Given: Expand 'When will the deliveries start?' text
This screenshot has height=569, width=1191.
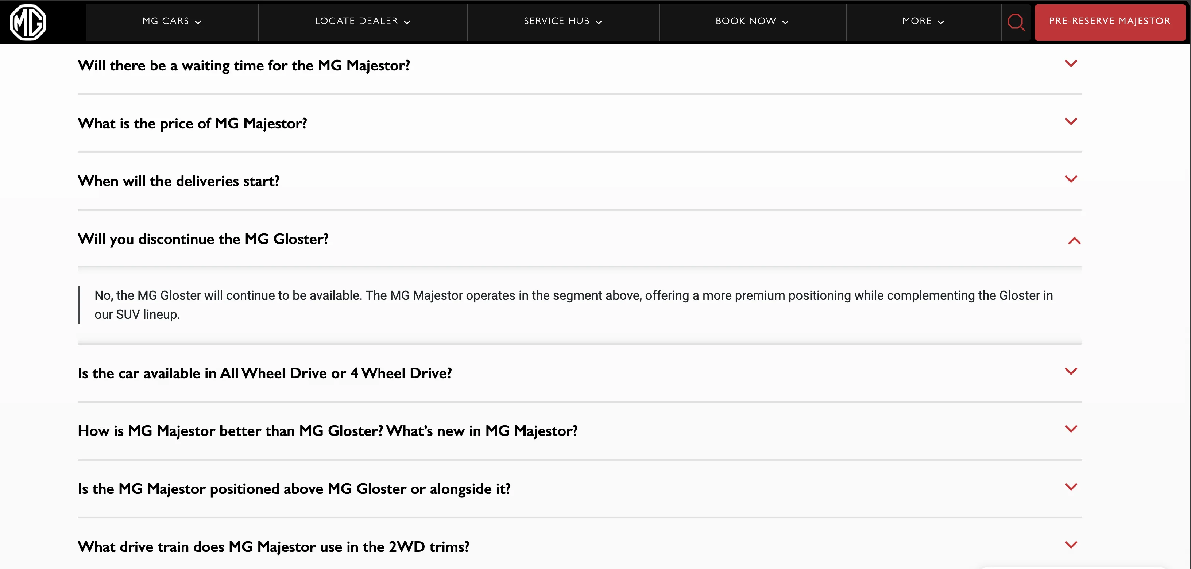Looking at the screenshot, I should 178,181.
